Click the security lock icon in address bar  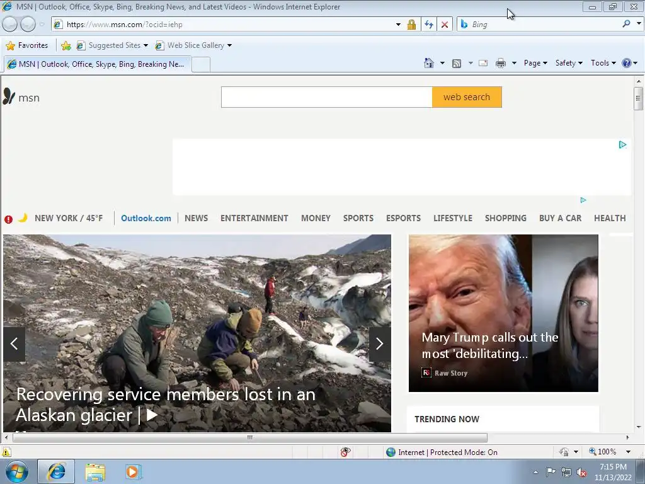point(411,25)
